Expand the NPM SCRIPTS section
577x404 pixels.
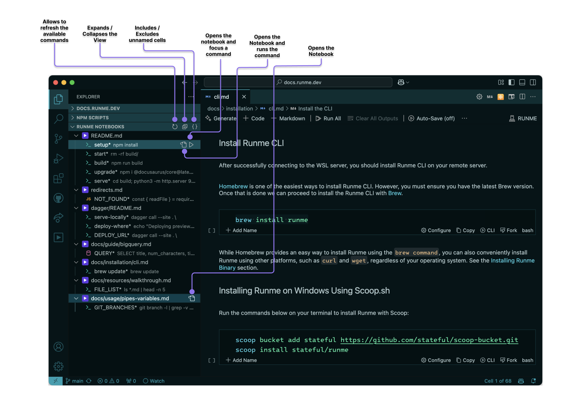coord(94,117)
